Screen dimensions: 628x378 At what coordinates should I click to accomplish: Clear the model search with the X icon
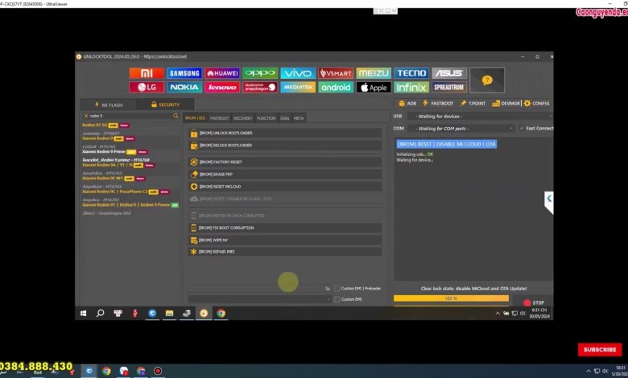coord(85,116)
